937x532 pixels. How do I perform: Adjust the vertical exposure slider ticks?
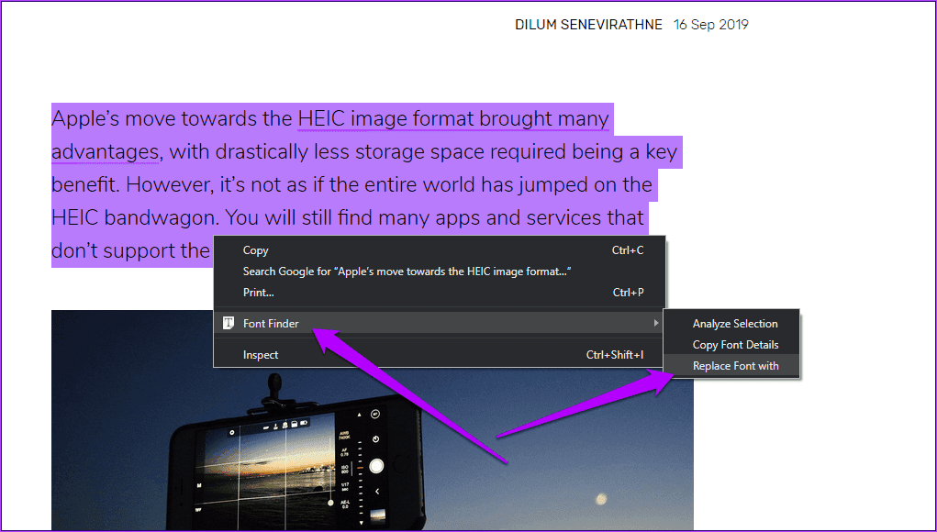click(359, 469)
